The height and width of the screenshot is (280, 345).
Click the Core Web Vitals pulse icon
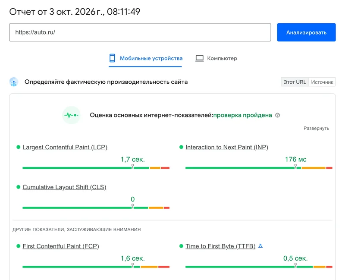pyautogui.click(x=71, y=115)
